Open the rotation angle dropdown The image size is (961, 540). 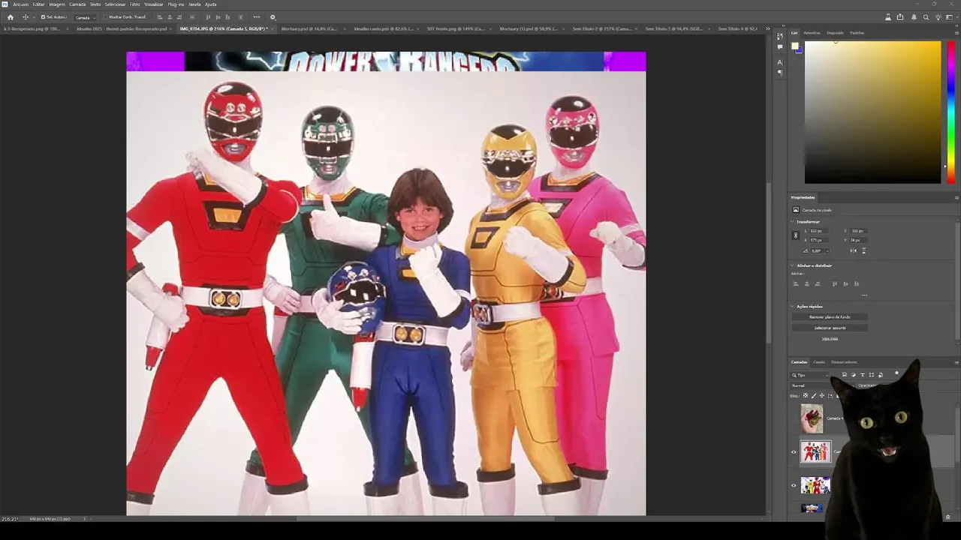click(x=827, y=250)
